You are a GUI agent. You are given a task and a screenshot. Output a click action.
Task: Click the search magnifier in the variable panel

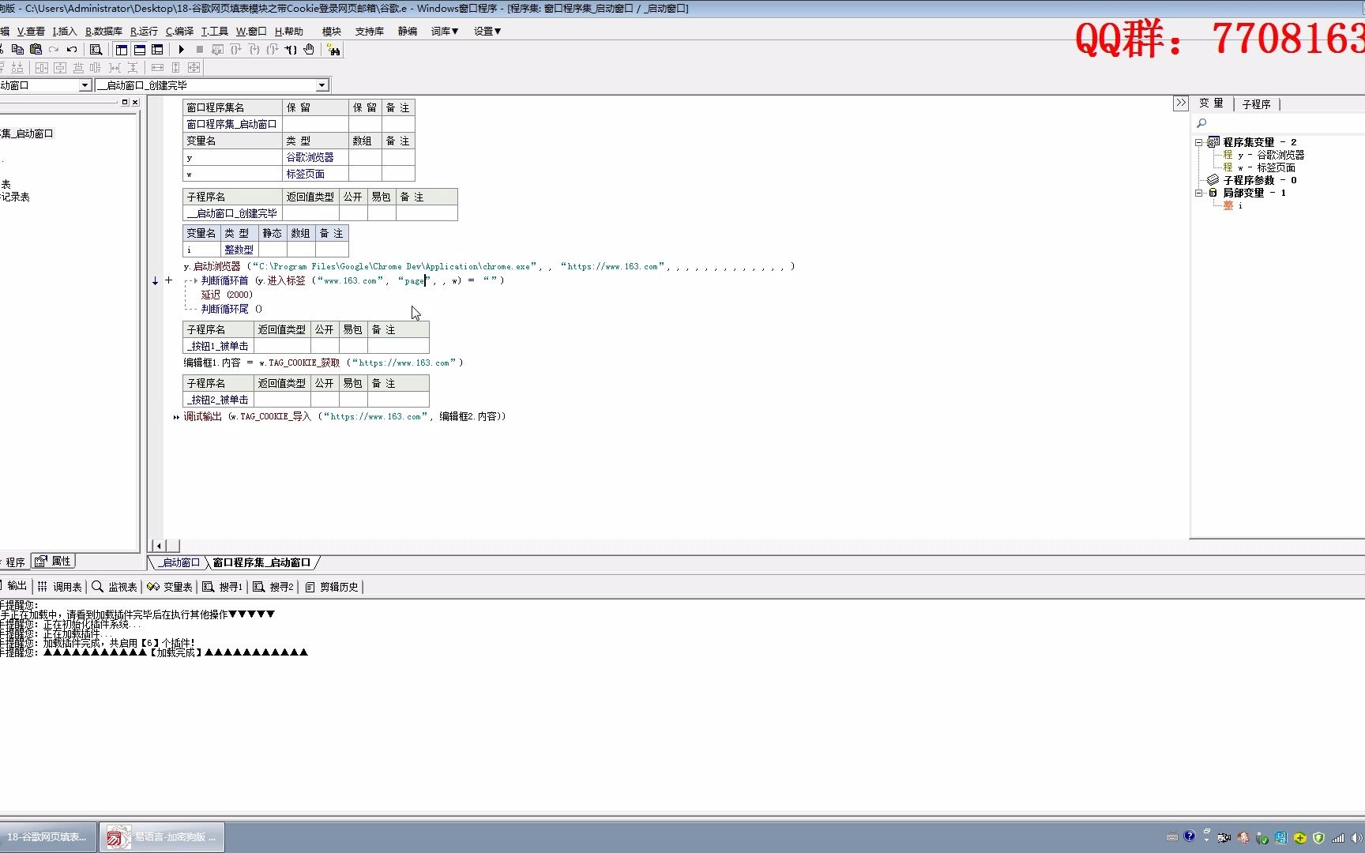(x=1201, y=123)
